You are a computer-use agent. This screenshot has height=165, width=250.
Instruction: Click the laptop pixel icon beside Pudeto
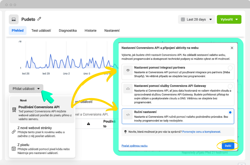tap(14, 20)
